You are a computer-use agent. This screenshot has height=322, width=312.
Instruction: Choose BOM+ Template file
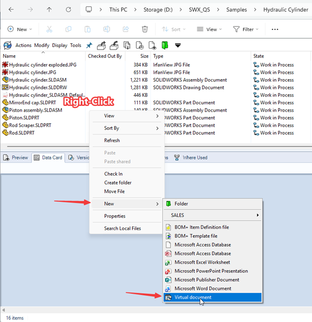coord(213,236)
